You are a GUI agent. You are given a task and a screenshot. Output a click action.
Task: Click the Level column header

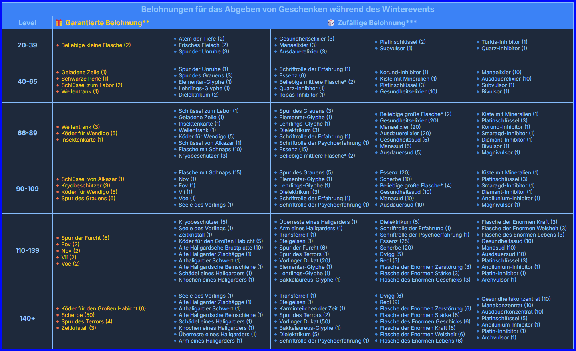[27, 23]
